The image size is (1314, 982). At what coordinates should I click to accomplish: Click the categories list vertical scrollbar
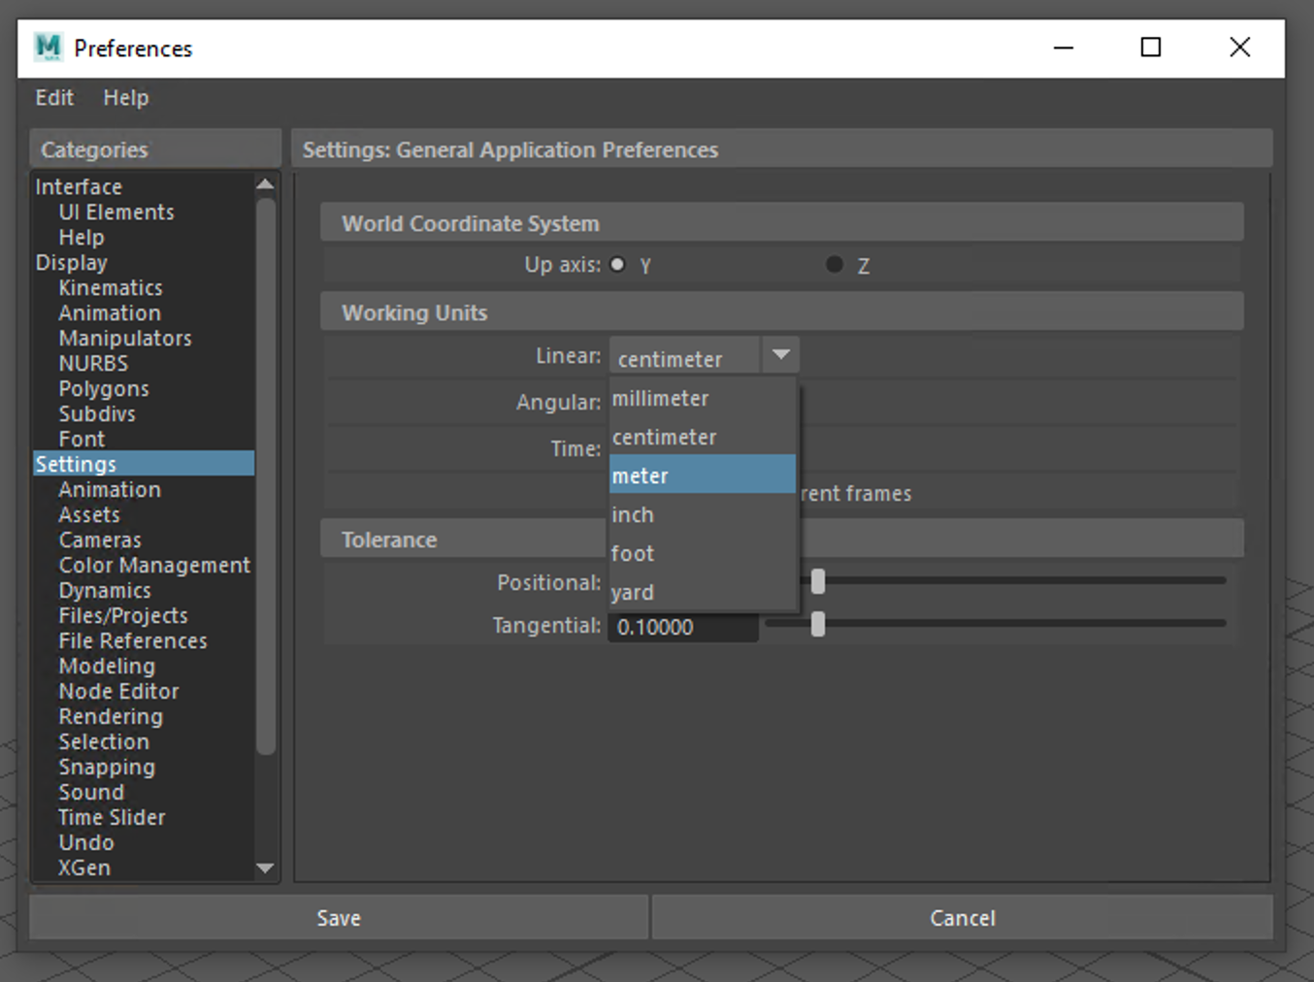point(266,475)
